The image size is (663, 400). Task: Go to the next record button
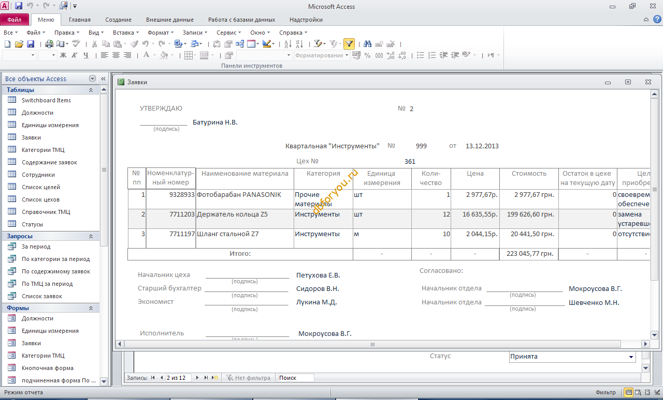[197, 378]
